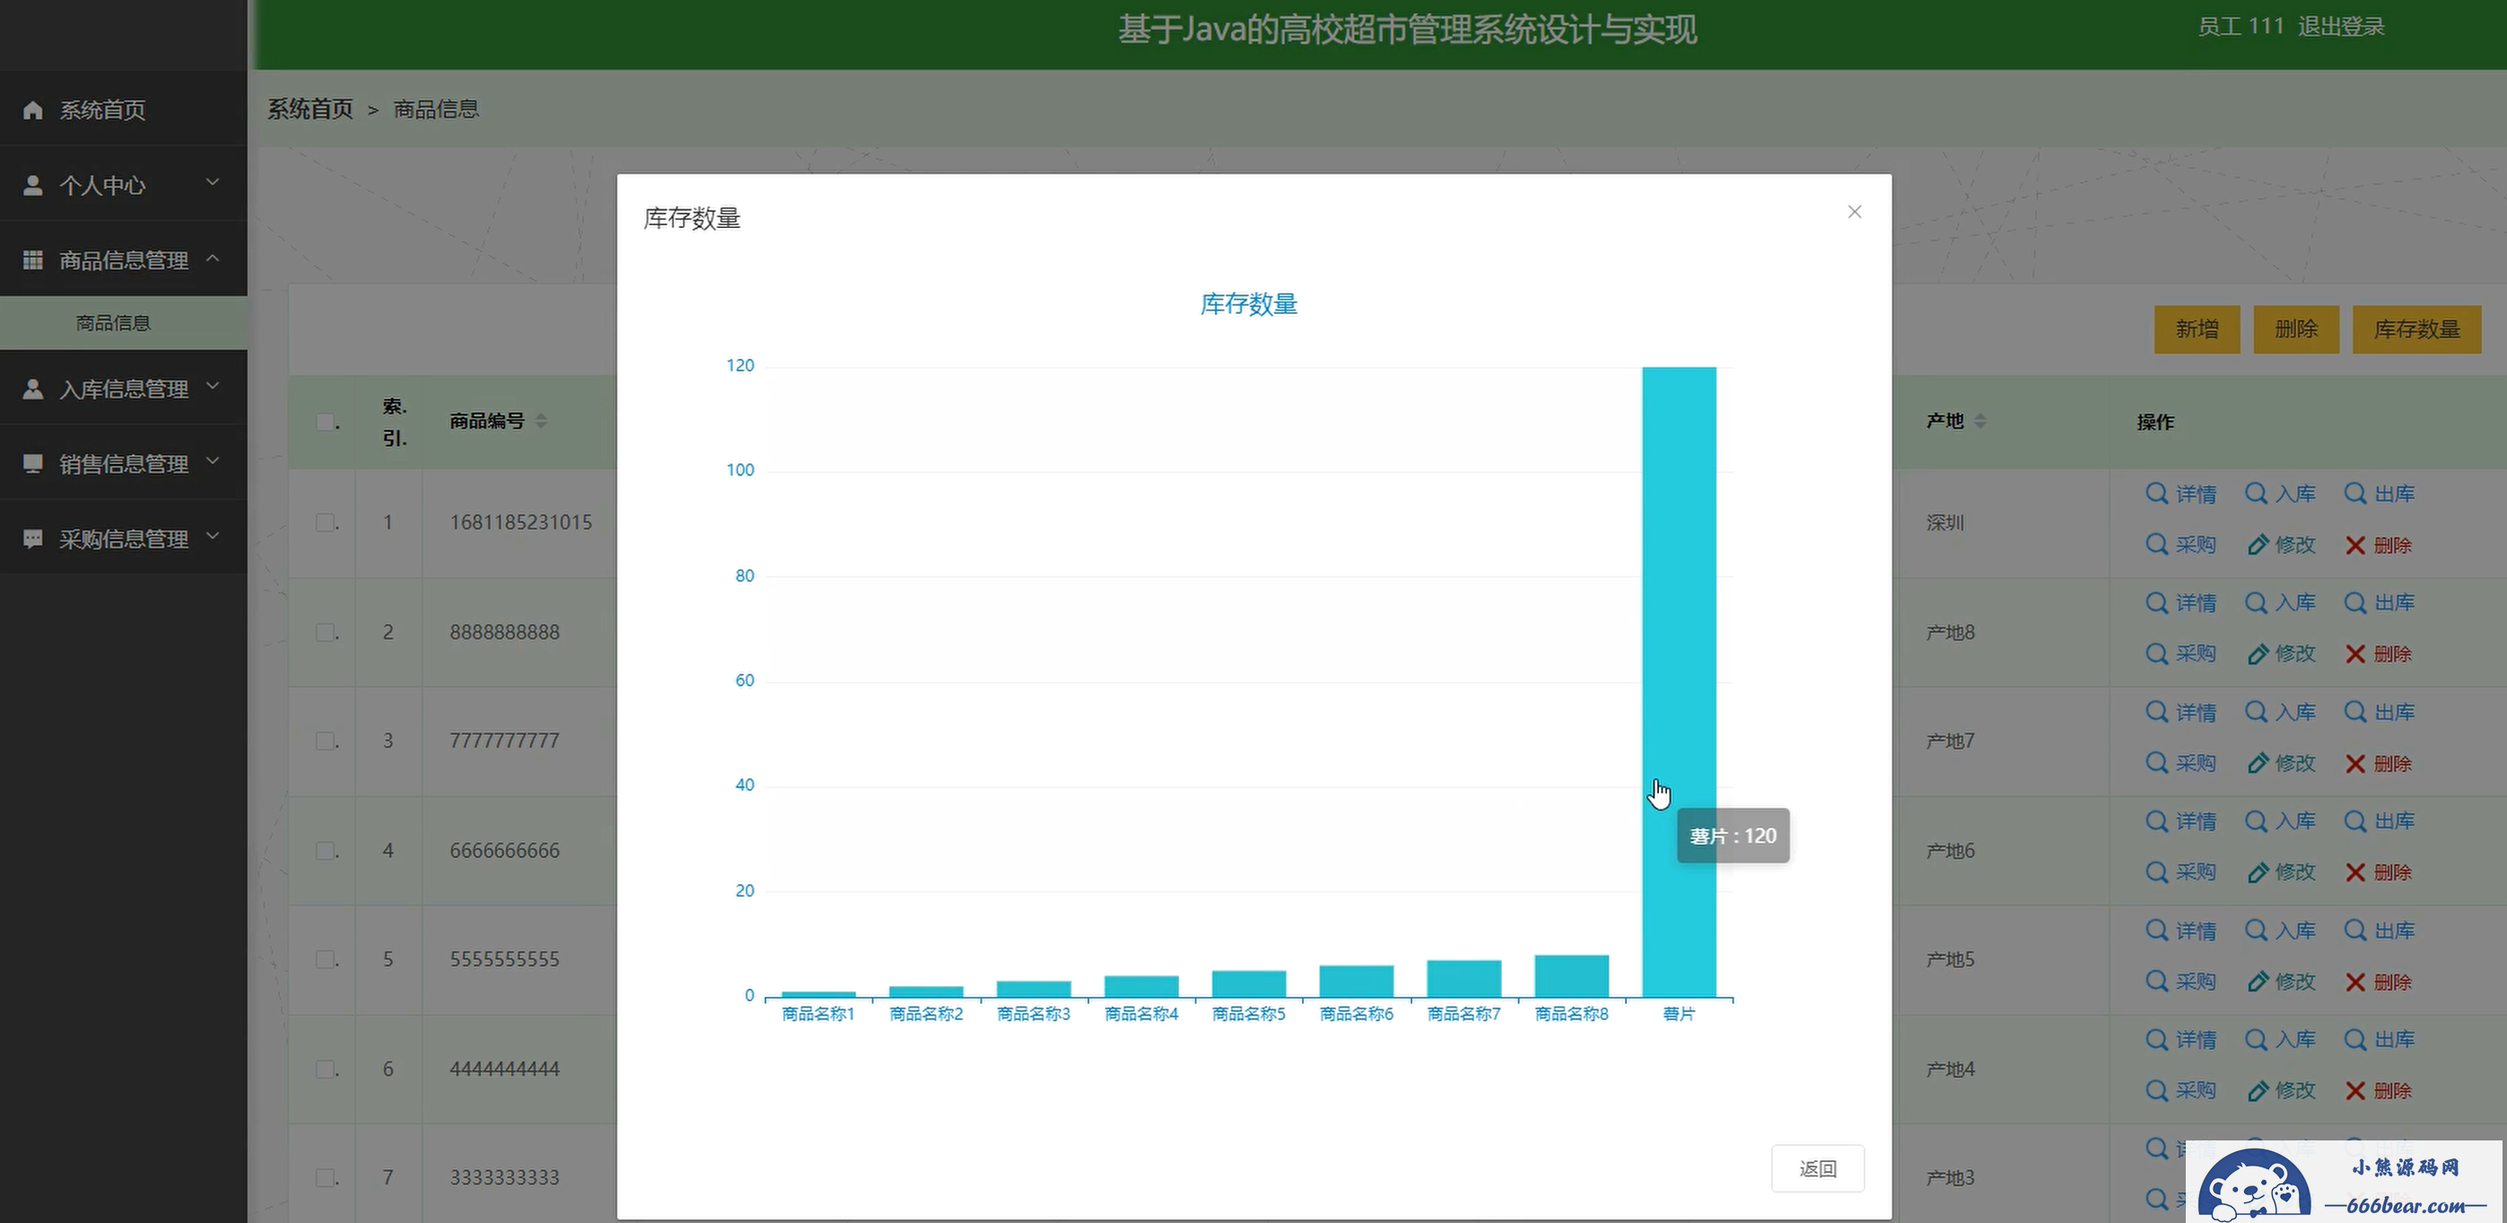Check the checkbox for row 2

[325, 633]
